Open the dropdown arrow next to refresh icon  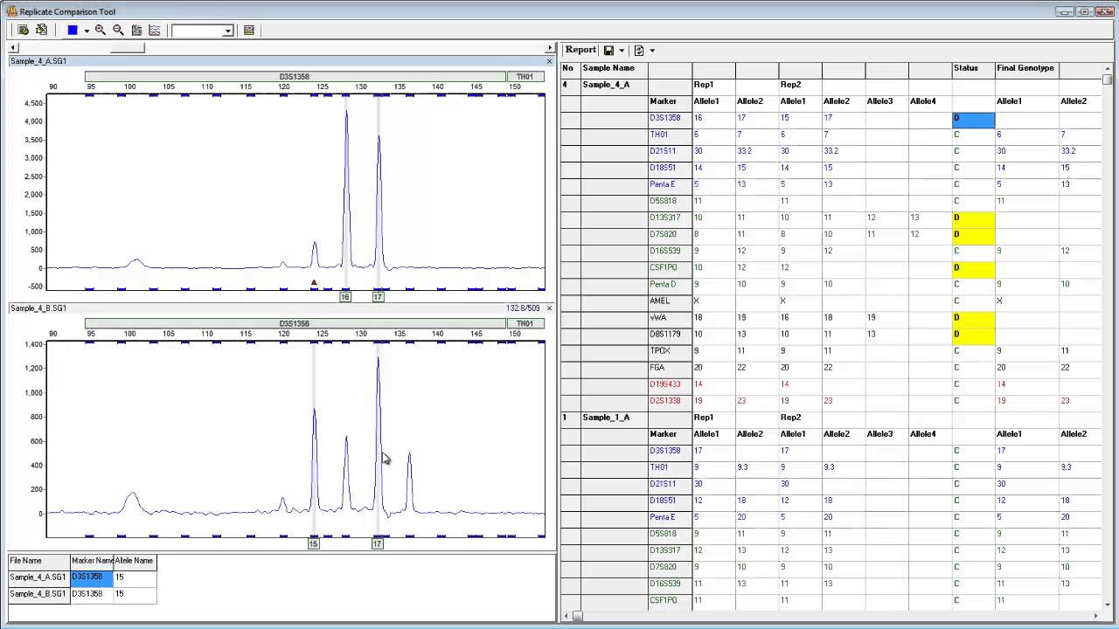pos(652,51)
